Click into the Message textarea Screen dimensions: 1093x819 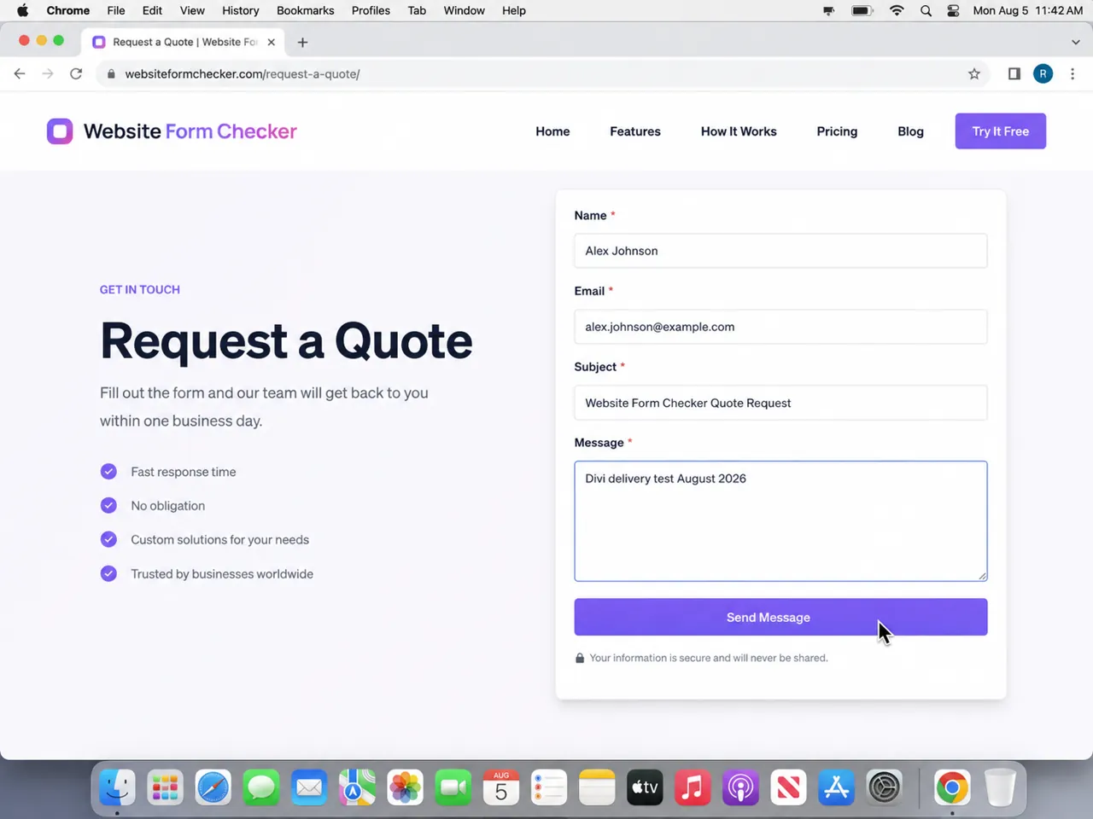[x=780, y=521]
